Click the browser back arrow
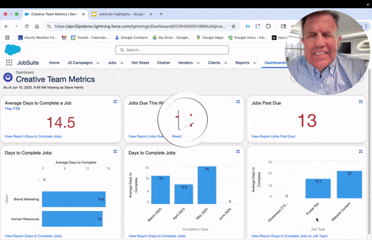This screenshot has height=240, width=372. [6, 26]
